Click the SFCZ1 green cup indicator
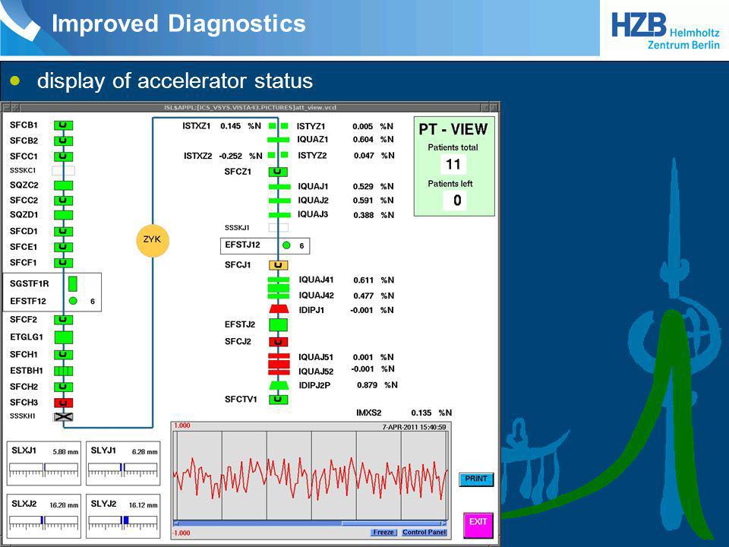Viewport: 729px width, 547px height. (x=278, y=172)
